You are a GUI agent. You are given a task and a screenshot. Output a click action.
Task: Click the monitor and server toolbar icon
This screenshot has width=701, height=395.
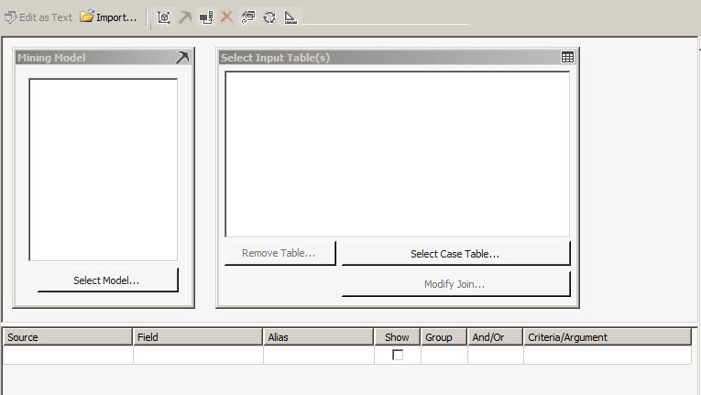click(x=206, y=17)
